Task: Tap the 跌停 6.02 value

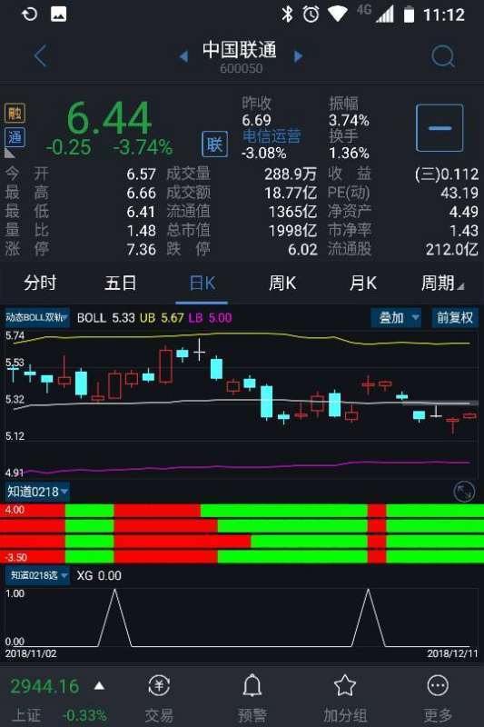Action: coord(302,249)
